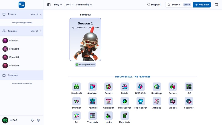Open the N-ZAP user profile
The image size is (222, 125).
pyautogui.click(x=10, y=120)
